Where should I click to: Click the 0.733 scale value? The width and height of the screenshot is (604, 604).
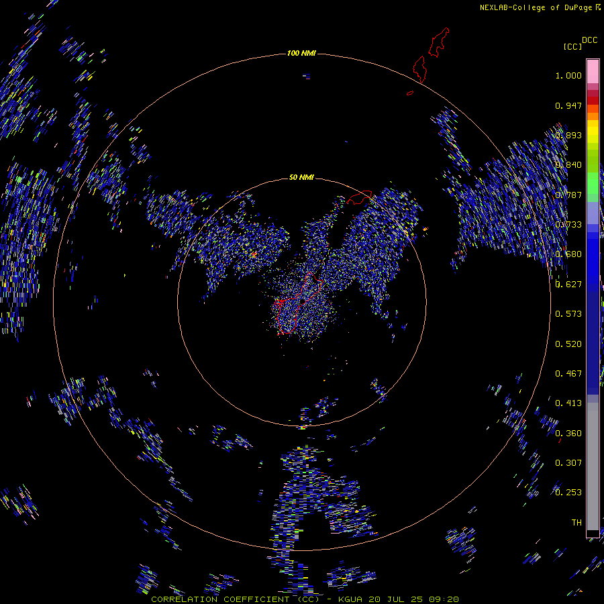click(568, 225)
